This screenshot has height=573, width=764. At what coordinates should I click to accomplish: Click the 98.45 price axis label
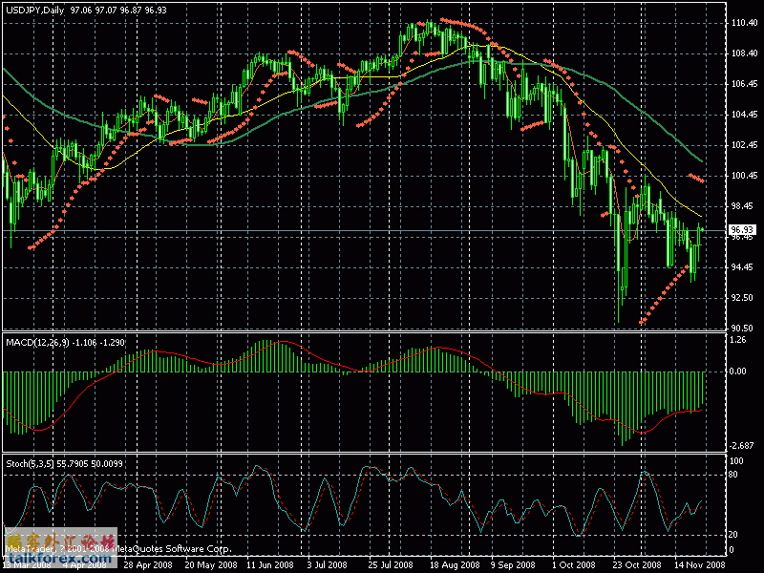point(744,206)
